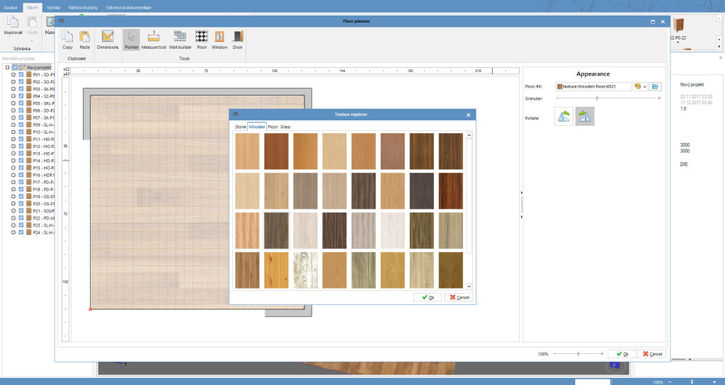The height and width of the screenshot is (385, 725).
Task: Click Floor planner 100% zoom slider
Action: pos(578,354)
